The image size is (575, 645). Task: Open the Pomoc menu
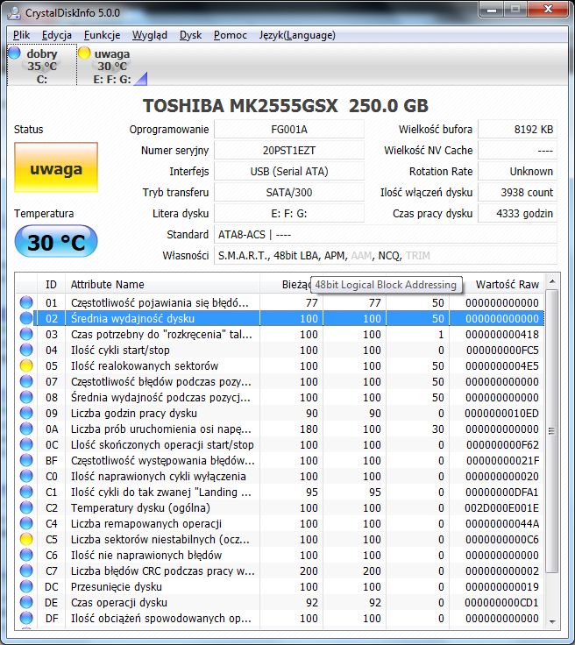point(230,35)
